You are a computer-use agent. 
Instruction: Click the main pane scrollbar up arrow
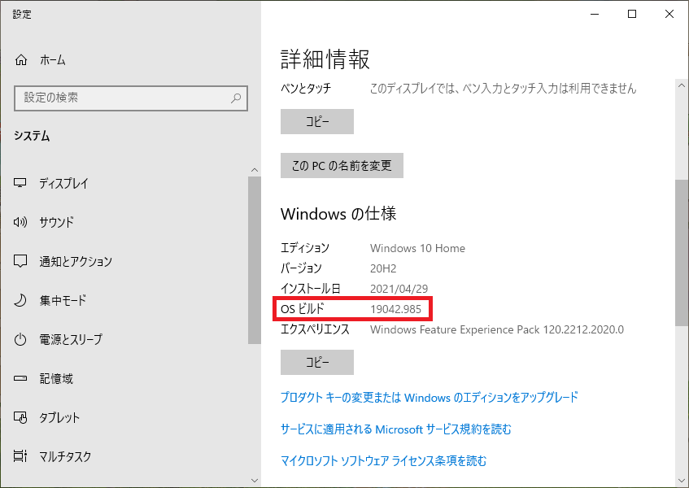[x=682, y=85]
